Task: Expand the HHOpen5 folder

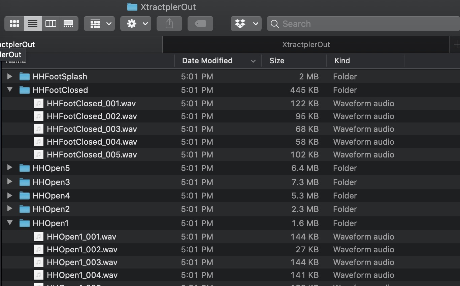Action: click(9, 168)
